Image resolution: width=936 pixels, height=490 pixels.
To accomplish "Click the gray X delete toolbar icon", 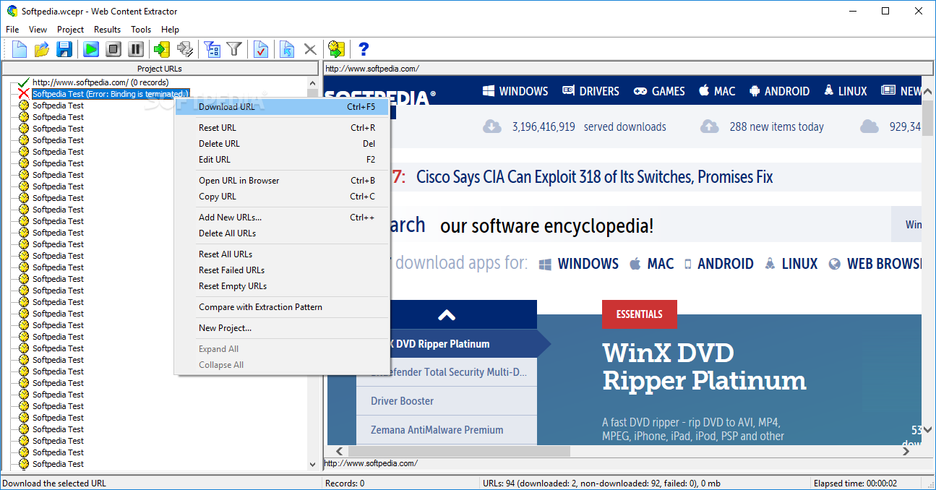I will click(x=310, y=49).
